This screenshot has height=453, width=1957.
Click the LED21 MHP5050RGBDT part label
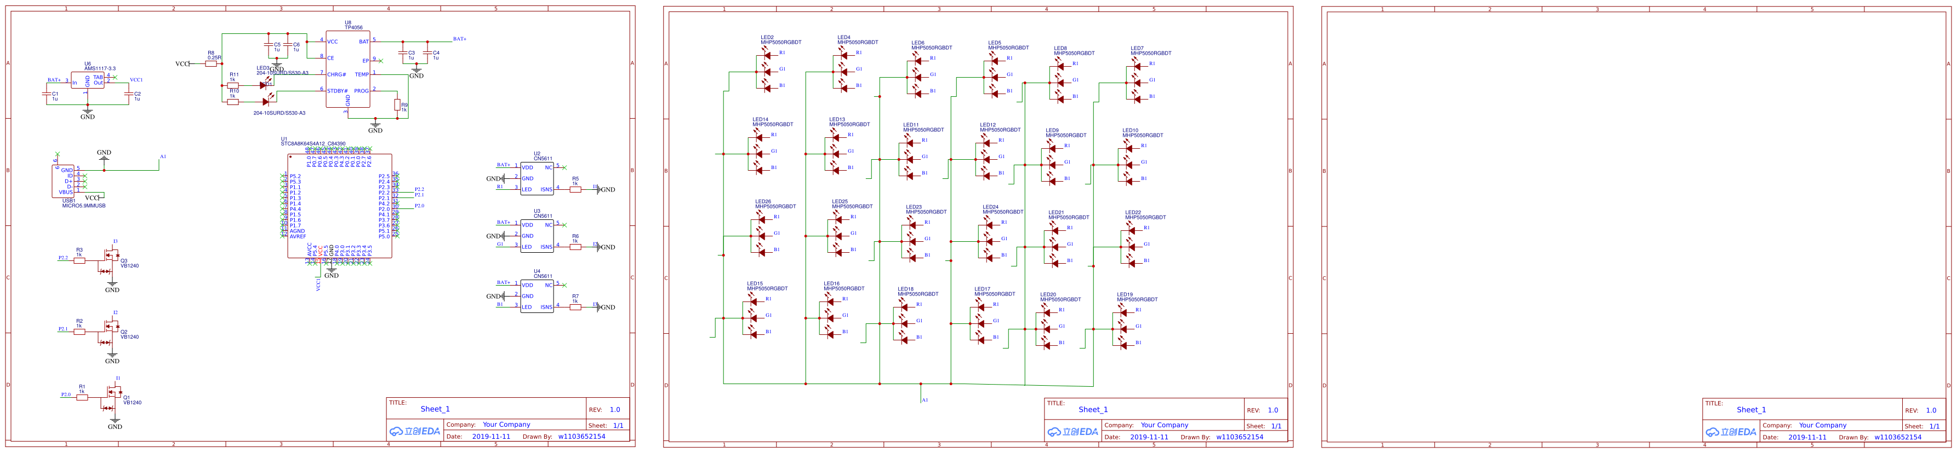pyautogui.click(x=1069, y=218)
